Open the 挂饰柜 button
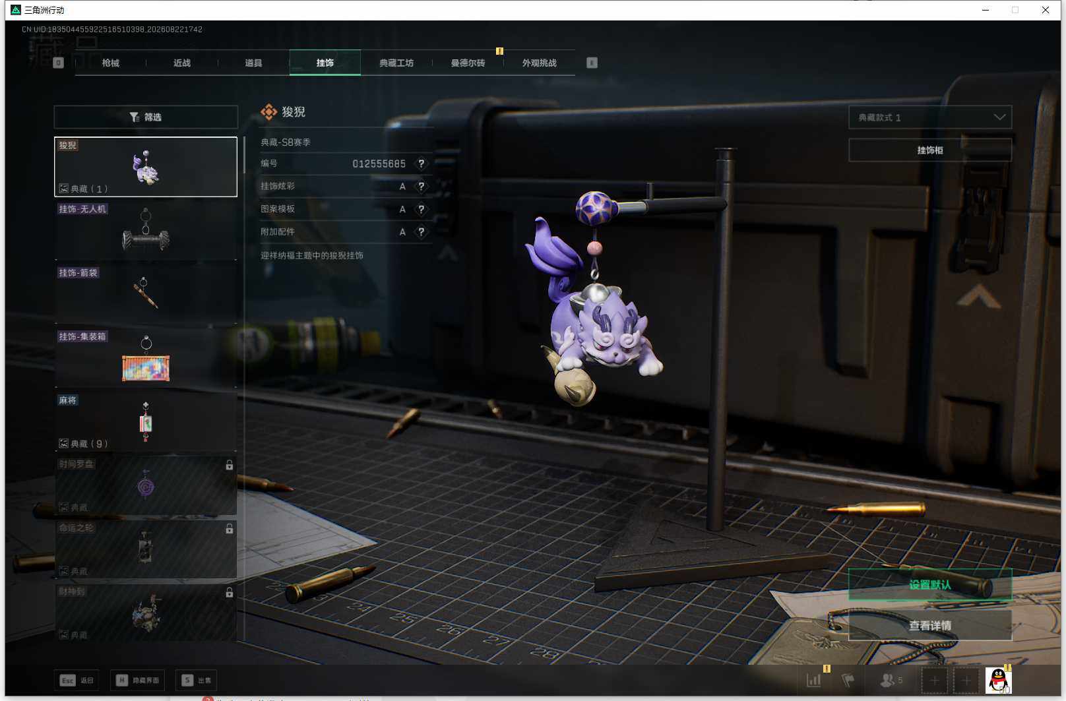 coord(930,150)
